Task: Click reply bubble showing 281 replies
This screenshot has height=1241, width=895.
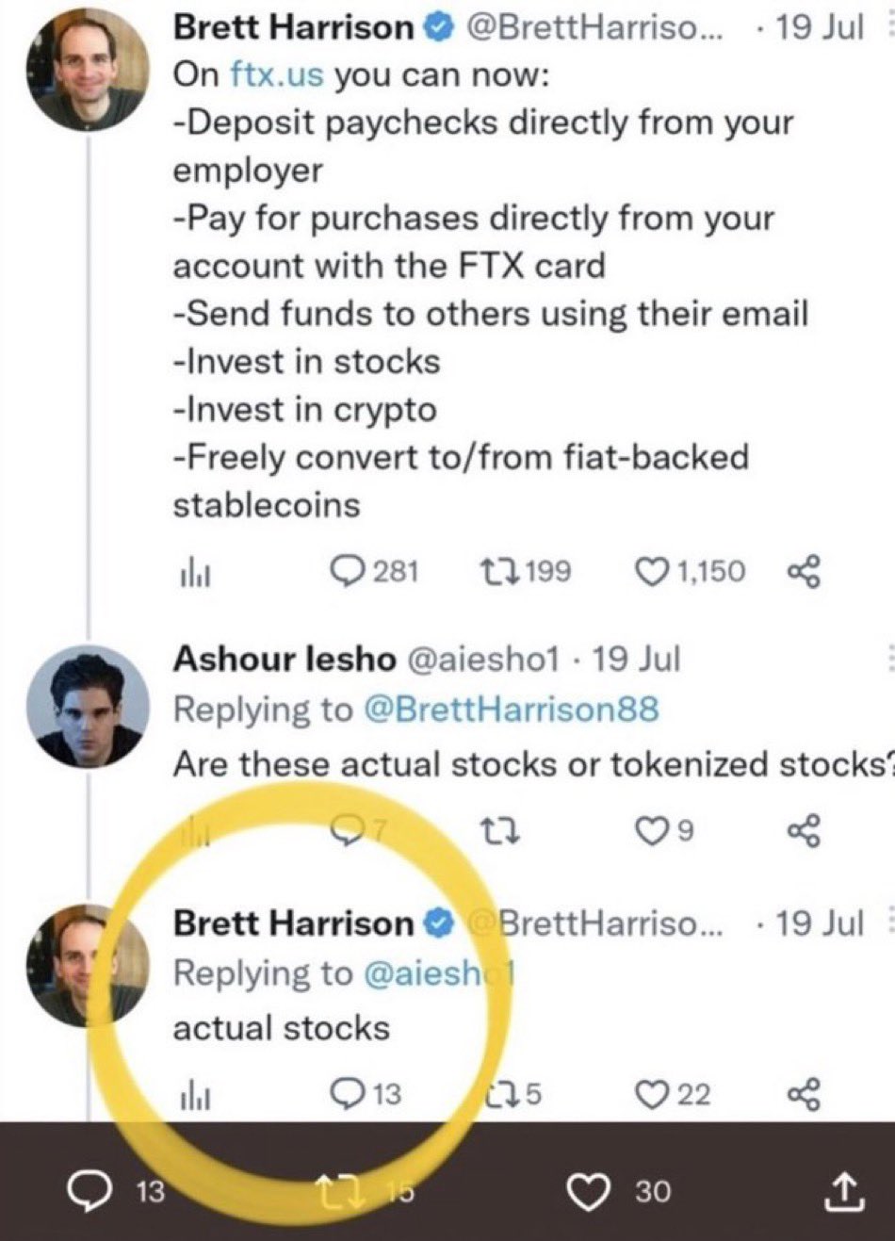Action: 350,571
